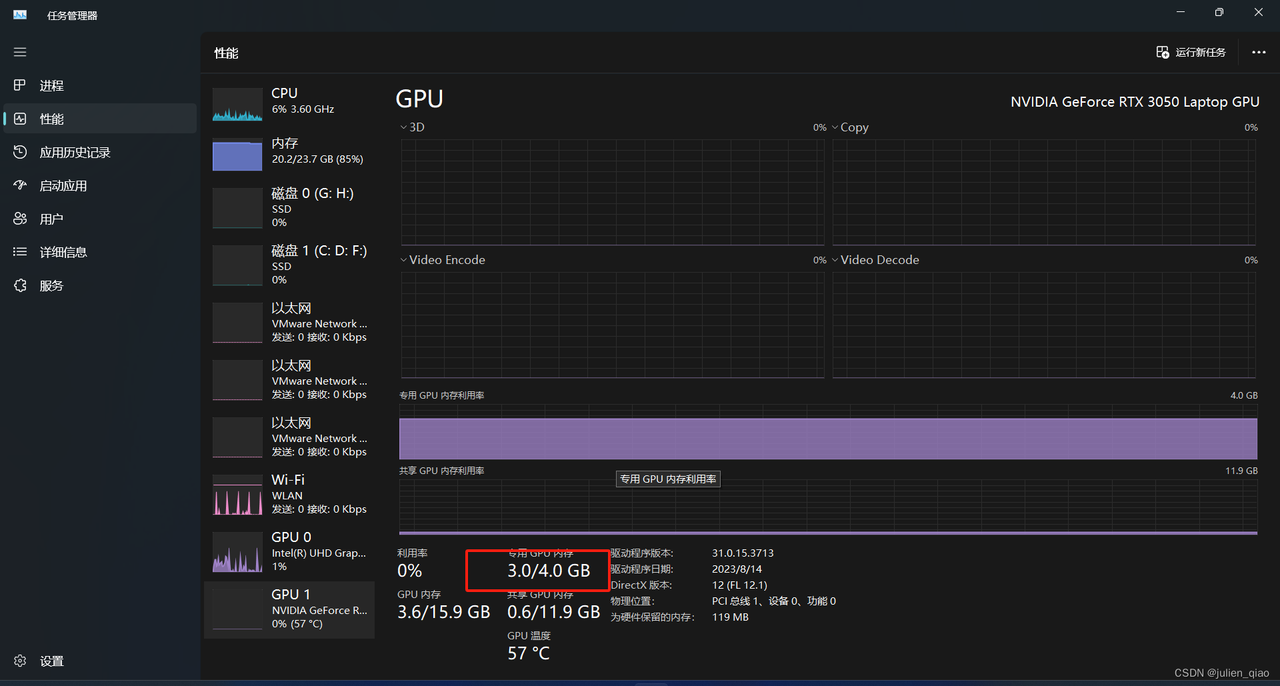Open 详细信息 details list icon
The image size is (1280, 686).
(20, 252)
